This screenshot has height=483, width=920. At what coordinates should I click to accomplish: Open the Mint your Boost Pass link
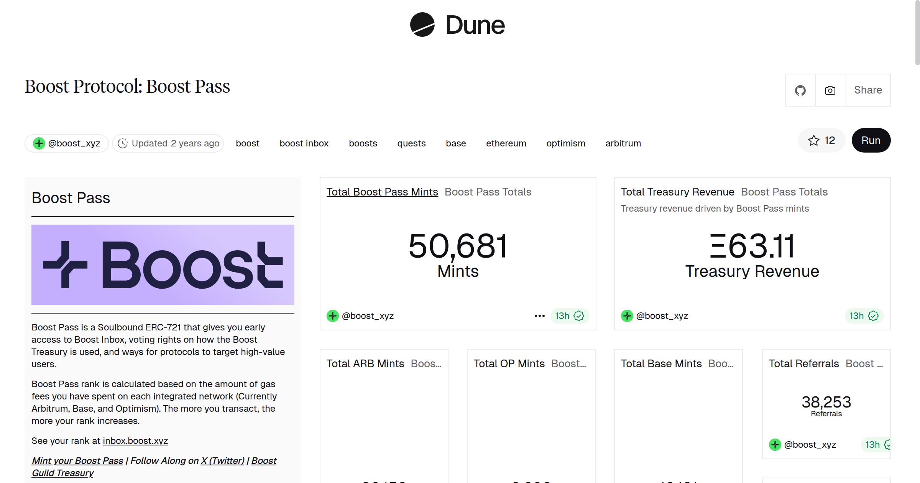tap(77, 460)
